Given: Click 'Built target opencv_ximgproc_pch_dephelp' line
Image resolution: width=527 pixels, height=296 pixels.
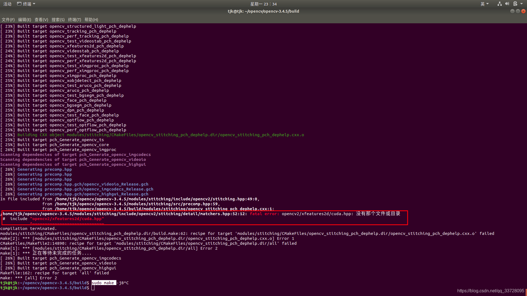Looking at the screenshot, I should coord(58,76).
